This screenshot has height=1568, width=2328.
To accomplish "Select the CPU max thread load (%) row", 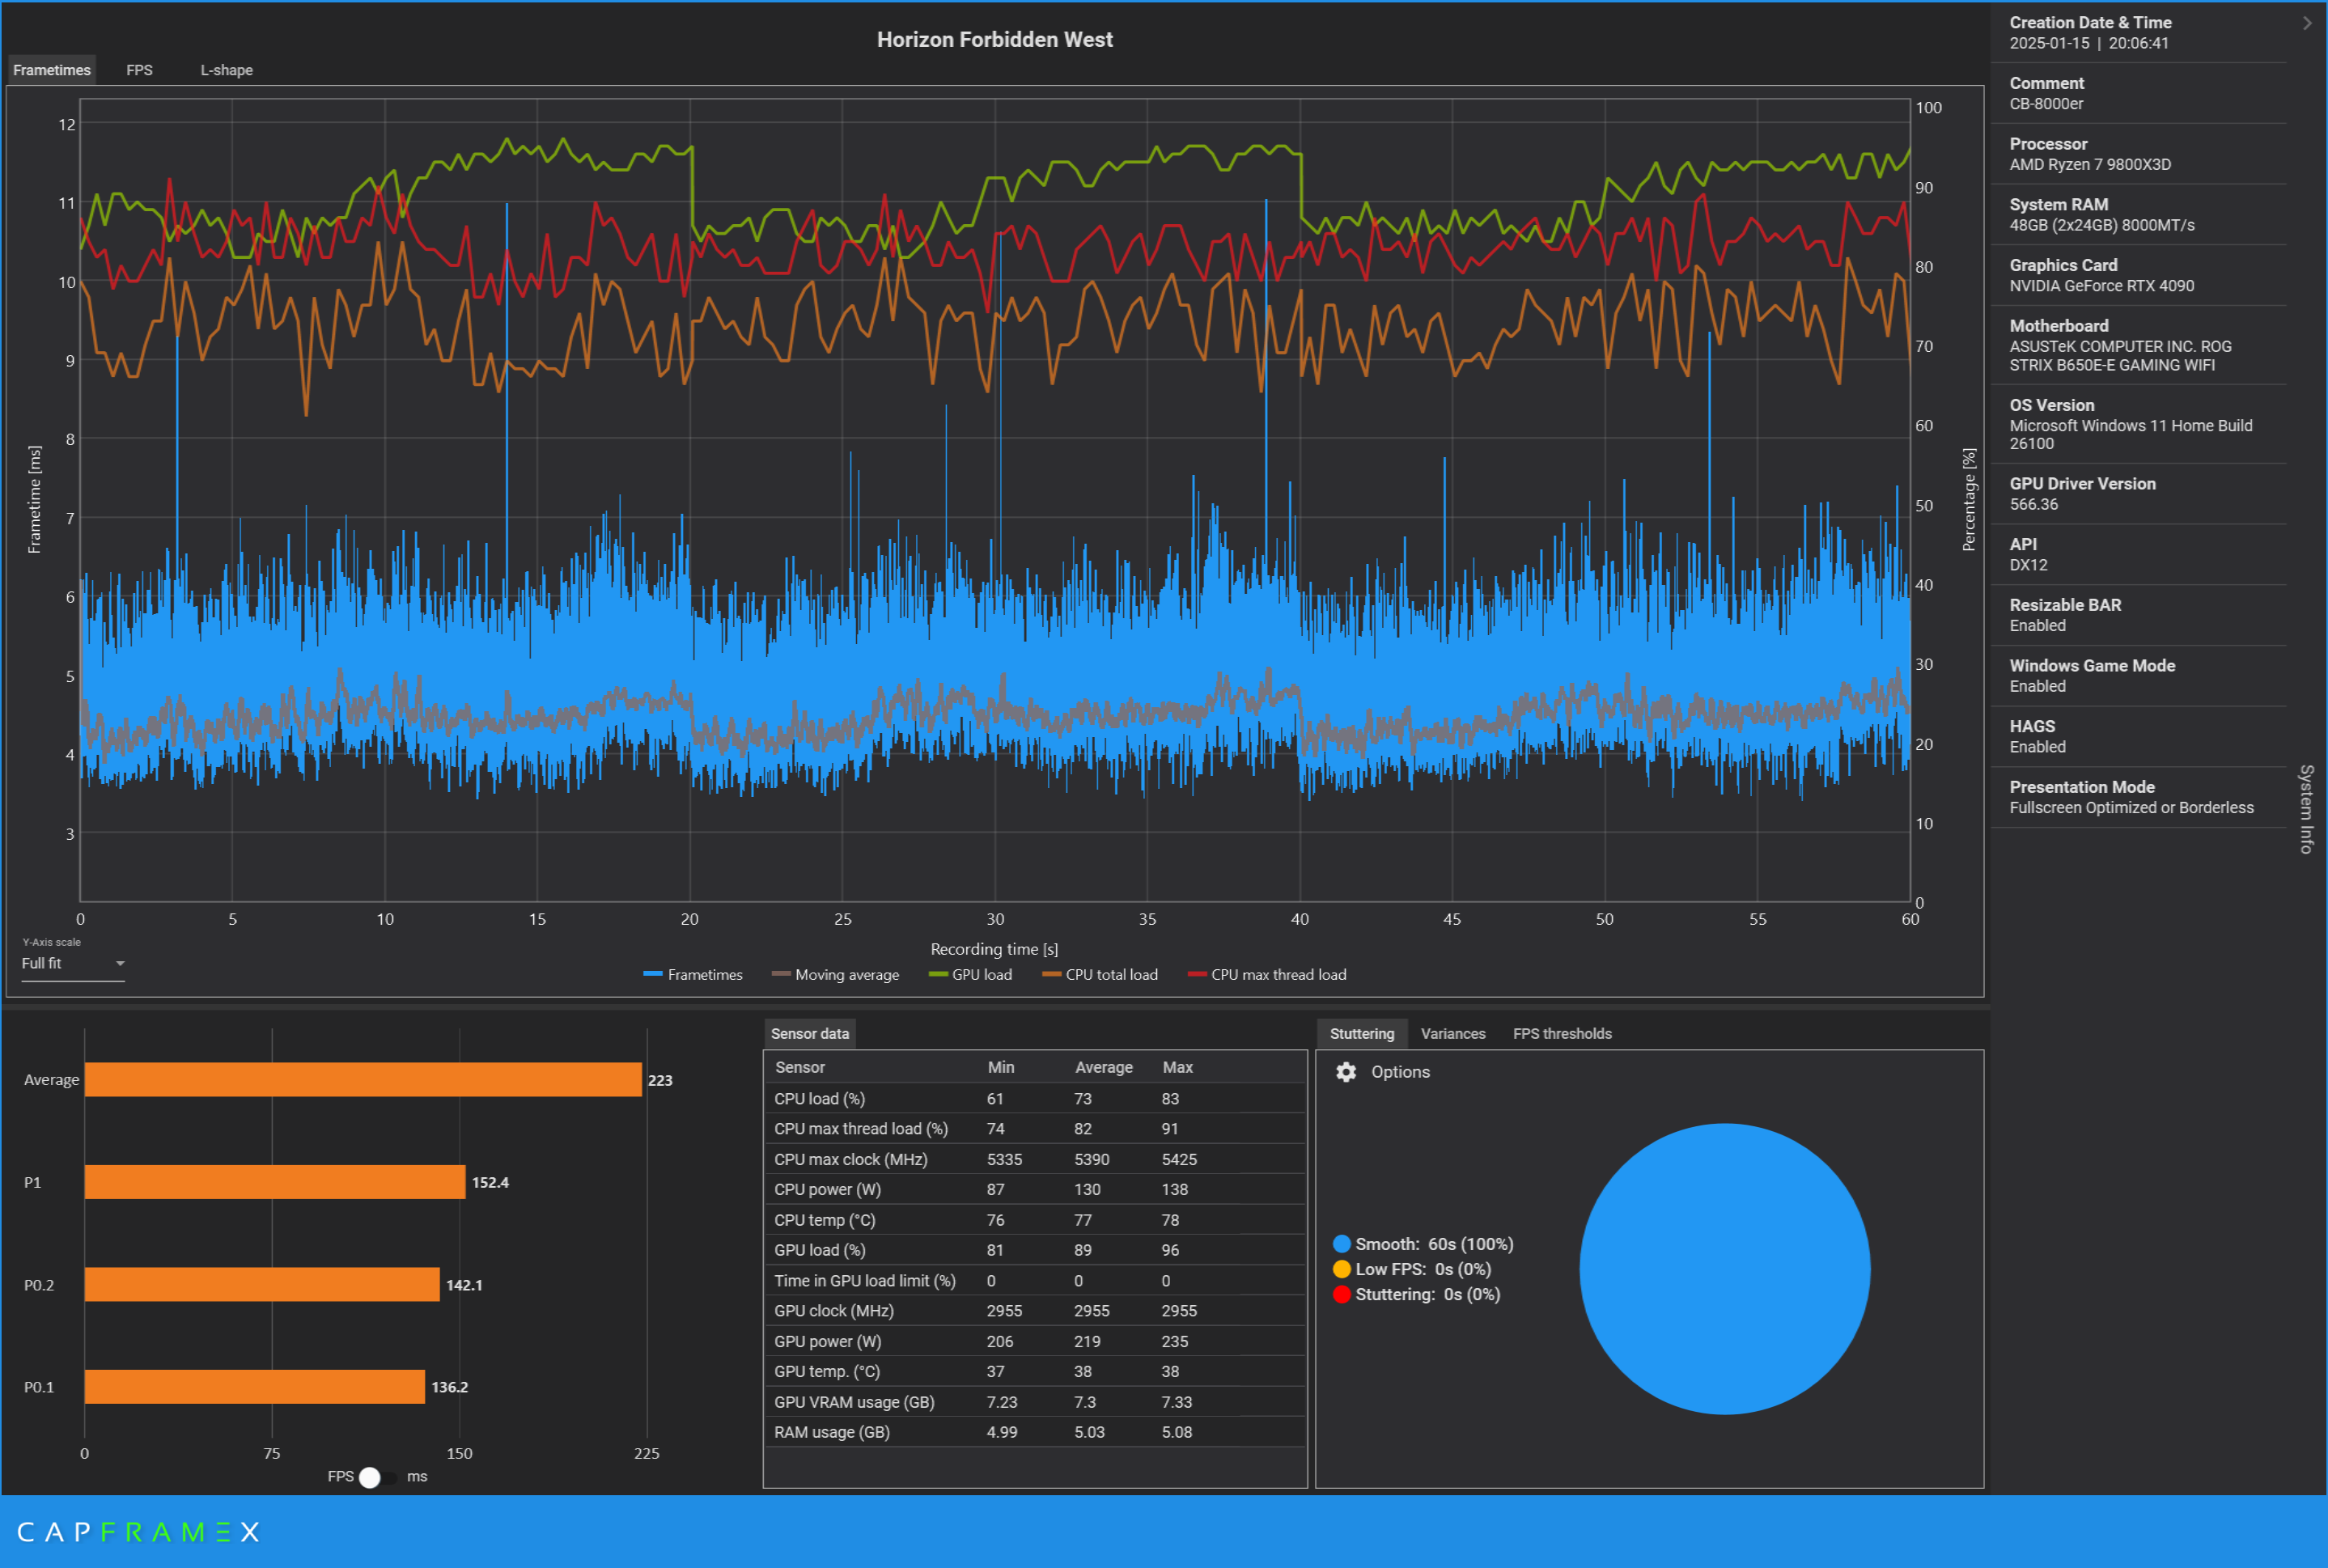I will [1035, 1129].
